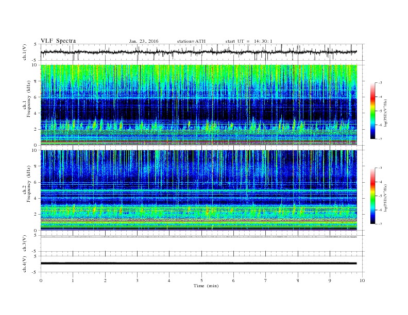Click the "7" tick on the time axis

pyautogui.click(x=266, y=281)
